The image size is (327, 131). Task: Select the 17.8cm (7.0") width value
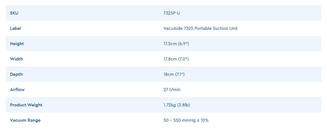(x=176, y=59)
